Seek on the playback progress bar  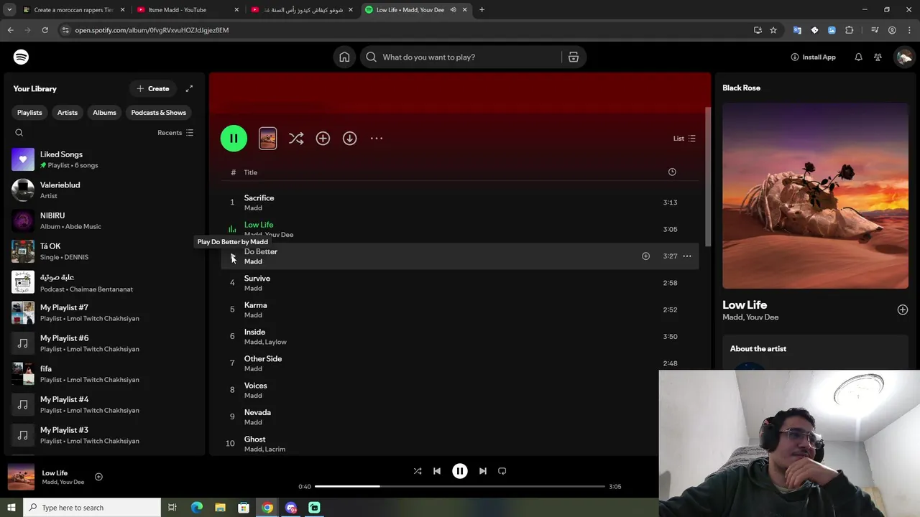[460, 486]
